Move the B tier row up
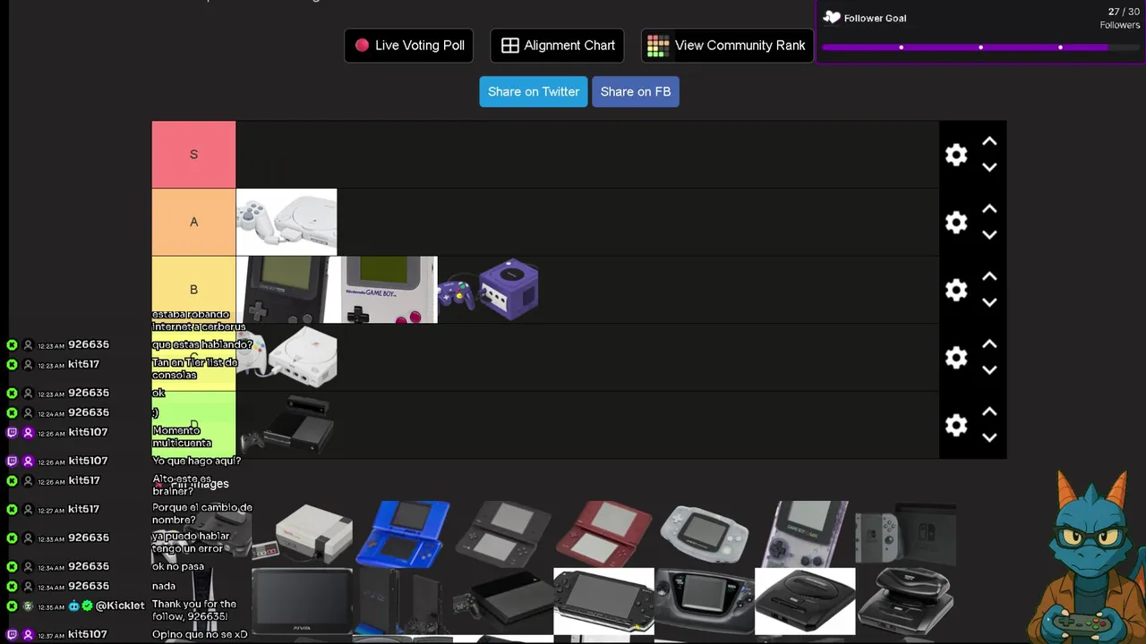 pyautogui.click(x=989, y=276)
